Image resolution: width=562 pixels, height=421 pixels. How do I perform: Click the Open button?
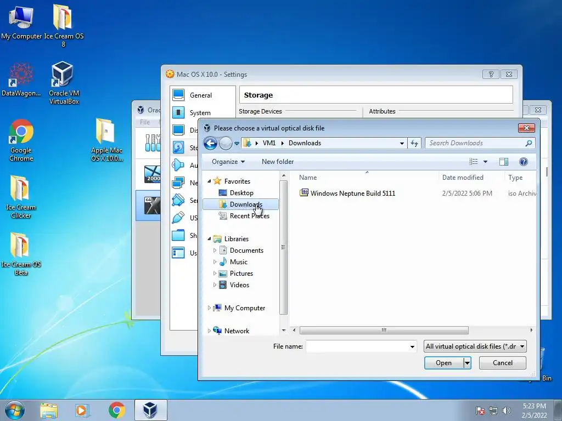click(443, 363)
